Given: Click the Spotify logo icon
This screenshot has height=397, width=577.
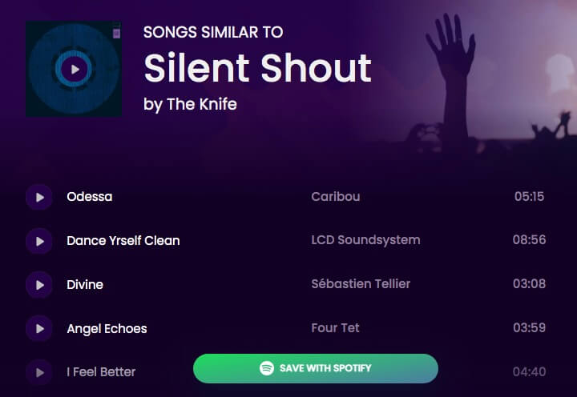Looking at the screenshot, I should [x=267, y=368].
